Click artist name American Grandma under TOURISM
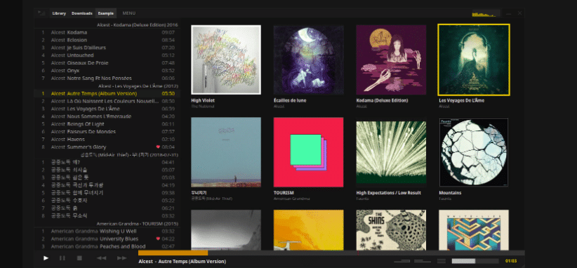 291,199
